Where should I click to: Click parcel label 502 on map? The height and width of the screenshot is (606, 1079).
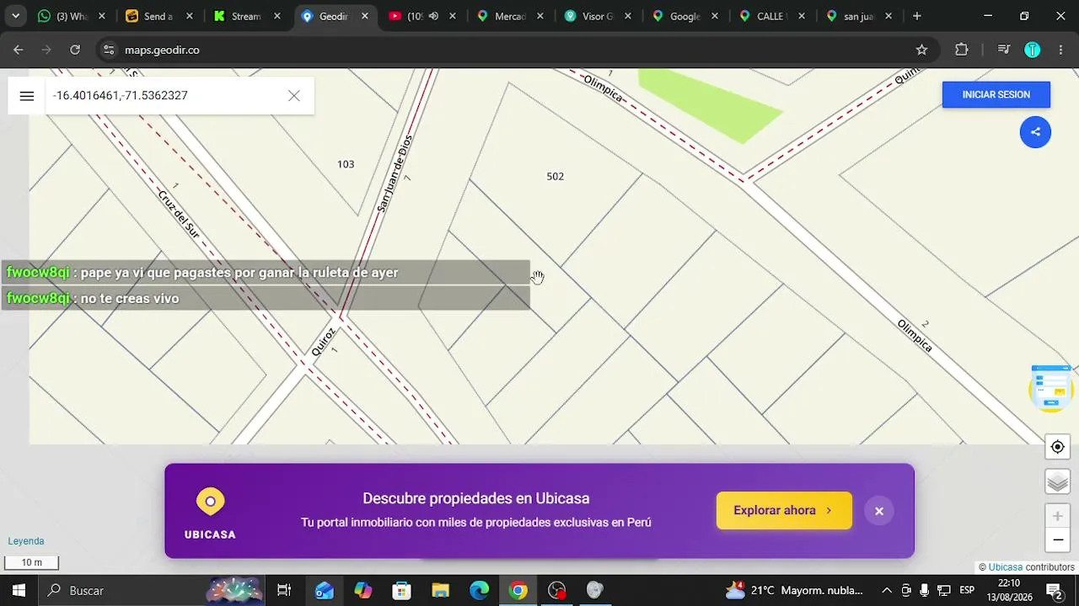555,177
